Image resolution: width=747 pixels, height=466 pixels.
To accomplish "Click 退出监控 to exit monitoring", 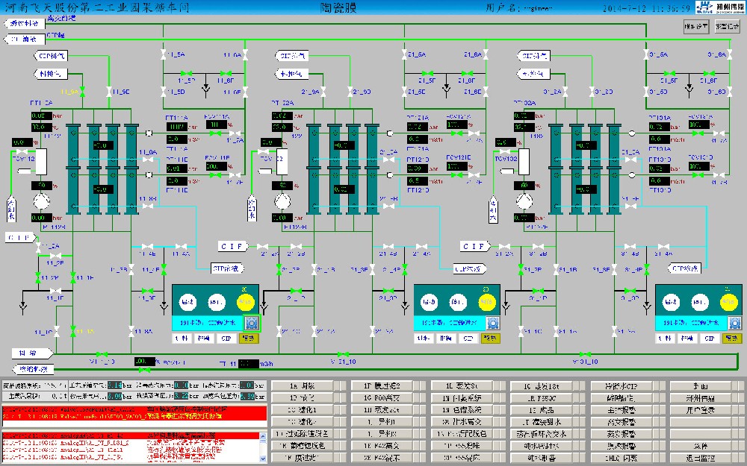I will point(701,458).
